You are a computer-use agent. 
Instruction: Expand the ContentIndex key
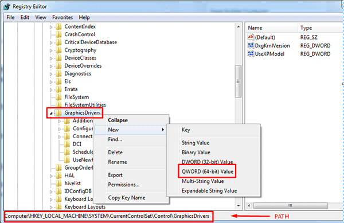[51, 27]
